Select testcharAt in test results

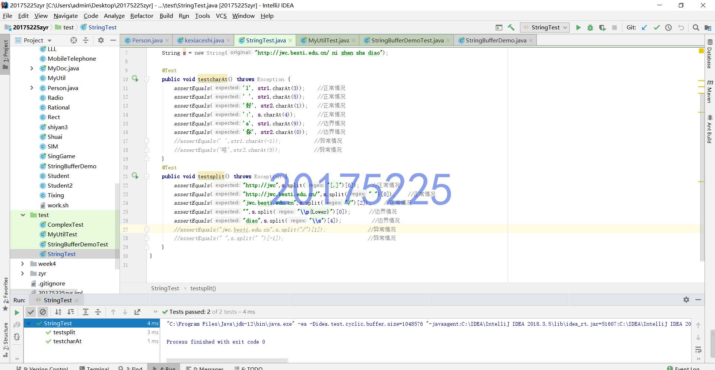(67, 341)
